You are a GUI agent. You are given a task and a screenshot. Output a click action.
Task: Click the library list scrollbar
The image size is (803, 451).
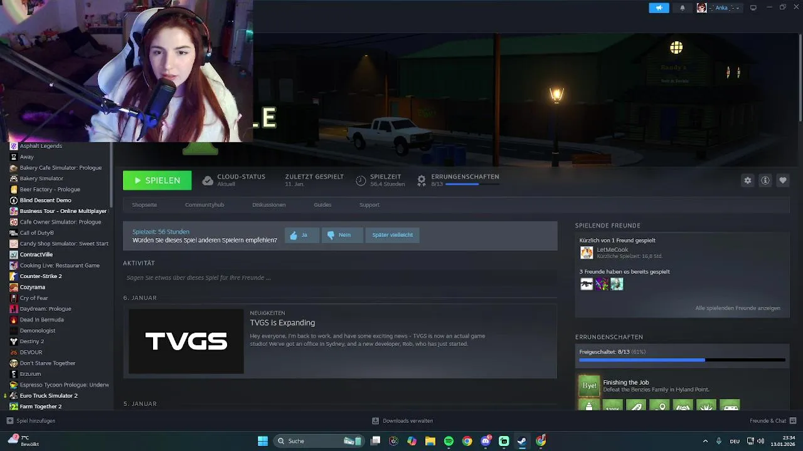pyautogui.click(x=112, y=175)
